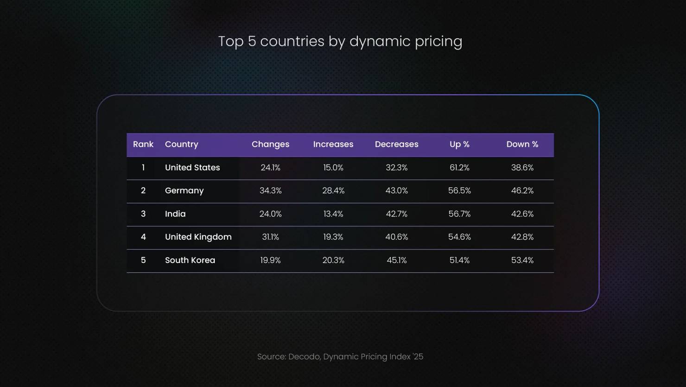Click the Country column header

click(x=181, y=144)
